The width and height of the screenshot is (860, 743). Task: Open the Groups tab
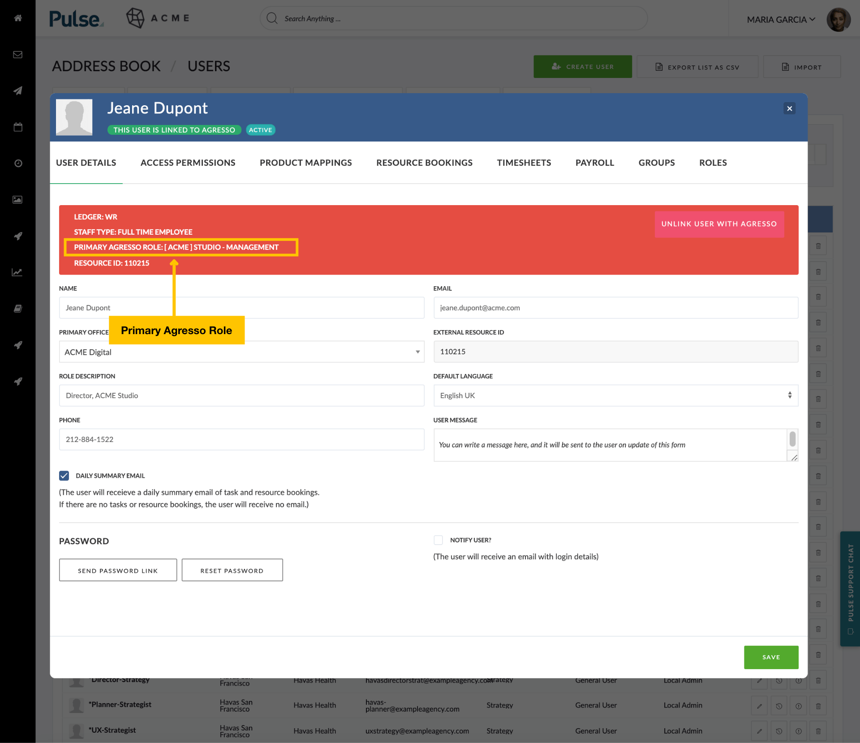tap(656, 163)
